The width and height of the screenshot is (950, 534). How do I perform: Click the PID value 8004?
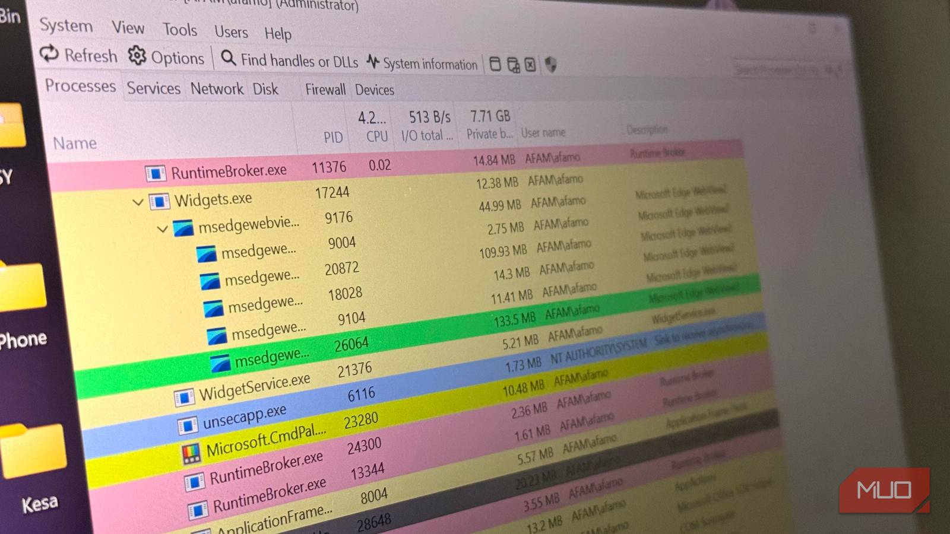coord(374,496)
